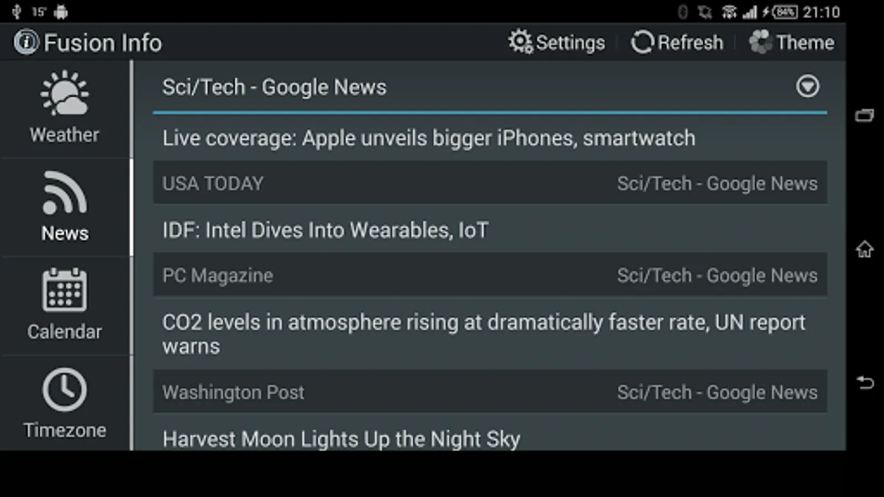Open the Sci/Tech - Google News feed selector
Image resolution: width=884 pixels, height=497 pixels.
tap(490, 87)
